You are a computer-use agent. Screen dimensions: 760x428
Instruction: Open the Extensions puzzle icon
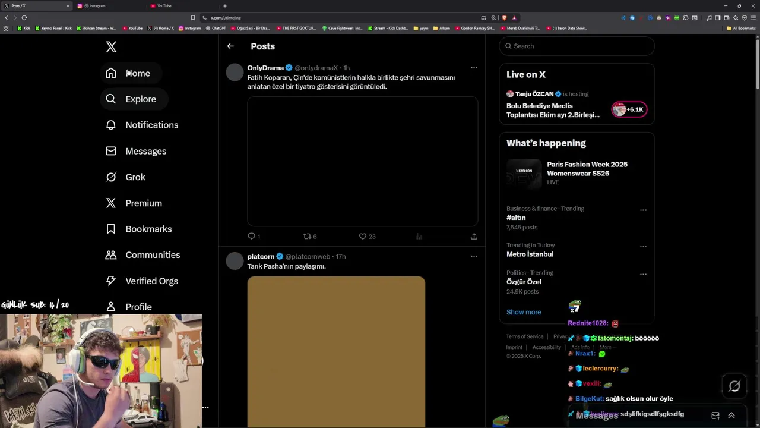point(686,18)
